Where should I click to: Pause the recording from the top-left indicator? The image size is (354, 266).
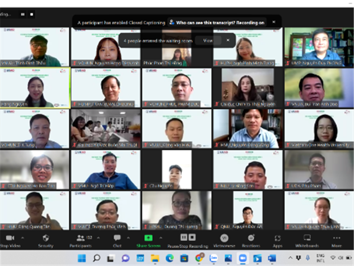click(x=23, y=14)
